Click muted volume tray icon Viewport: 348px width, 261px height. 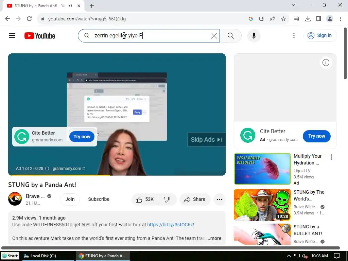[x=305, y=256]
